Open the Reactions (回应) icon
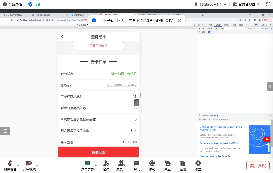The height and width of the screenshot is (173, 273). point(167,163)
